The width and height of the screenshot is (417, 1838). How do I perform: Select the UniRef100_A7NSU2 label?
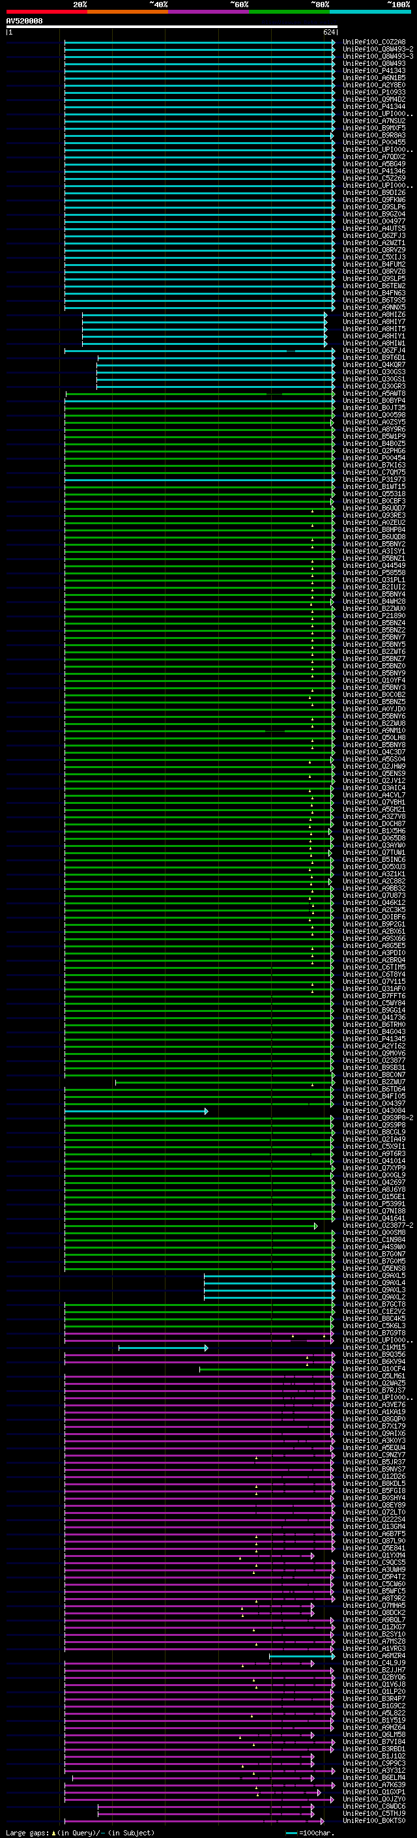[x=373, y=121]
